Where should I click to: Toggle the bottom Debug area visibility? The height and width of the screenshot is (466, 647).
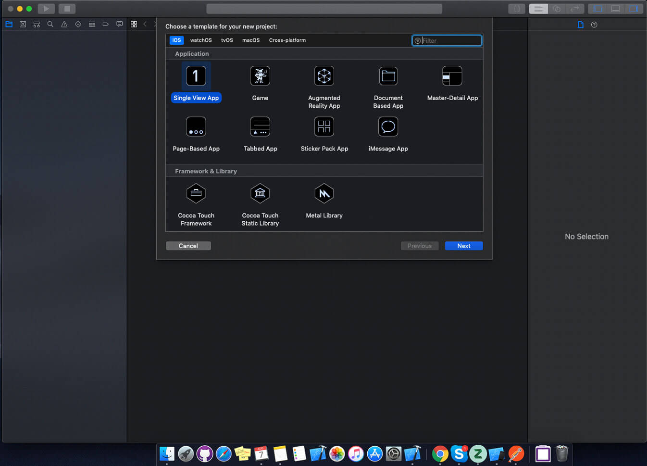pos(615,9)
